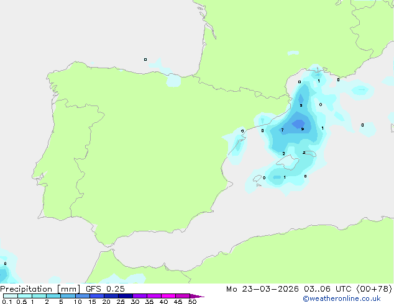Click the '10' legend scale label
This screenshot has height=304, width=394.
78,302
